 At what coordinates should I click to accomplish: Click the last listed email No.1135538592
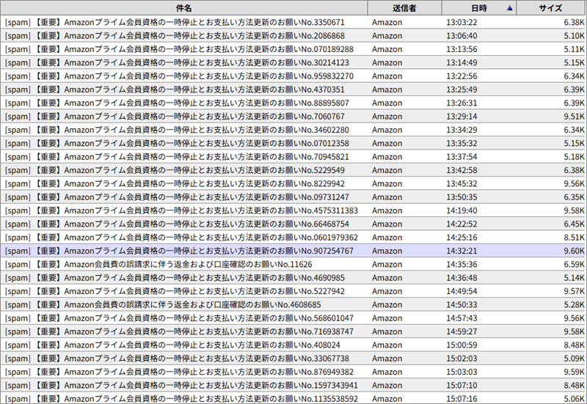(183, 399)
